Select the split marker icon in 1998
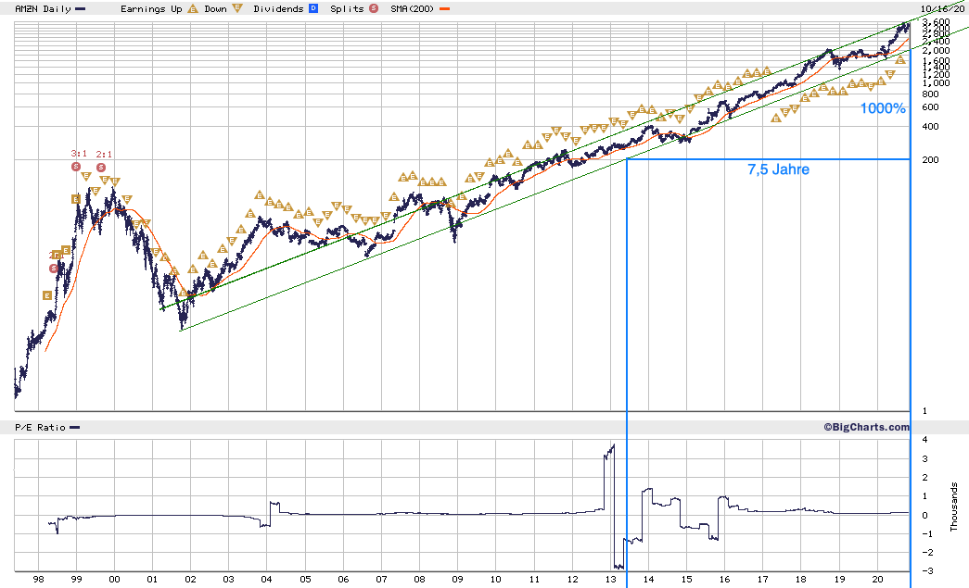Image resolution: width=969 pixels, height=588 pixels. (x=55, y=269)
